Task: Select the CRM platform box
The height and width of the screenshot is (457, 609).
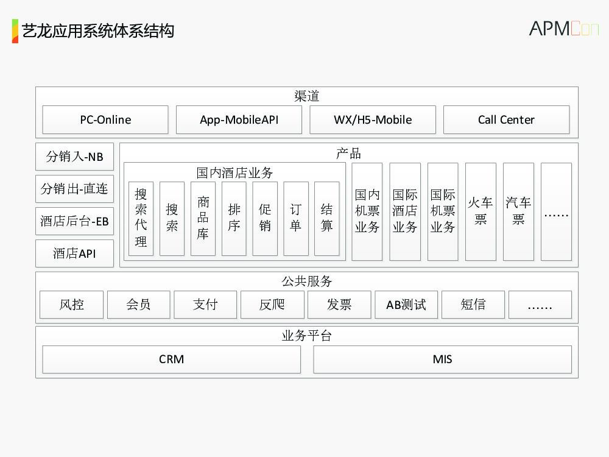Action: (171, 360)
